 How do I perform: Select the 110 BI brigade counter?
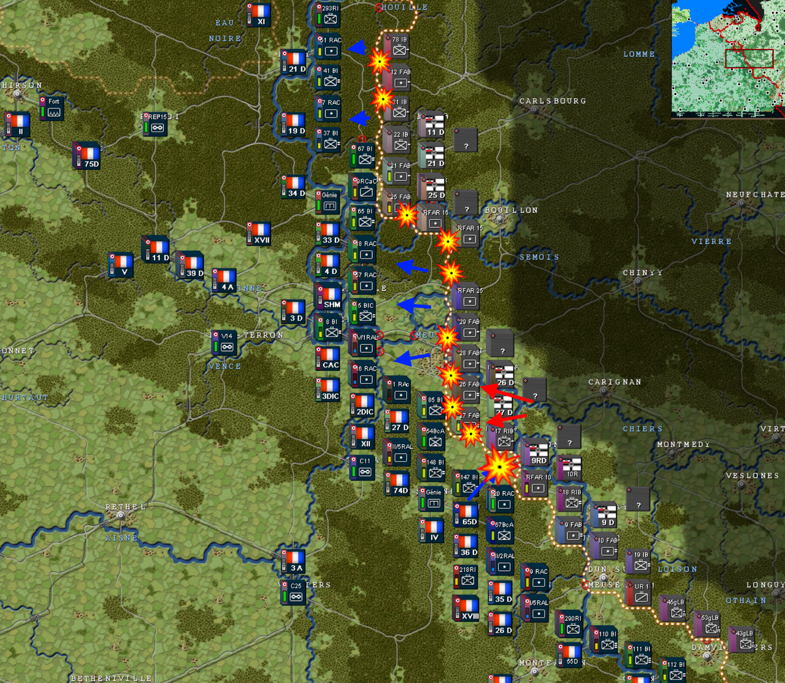605,640
